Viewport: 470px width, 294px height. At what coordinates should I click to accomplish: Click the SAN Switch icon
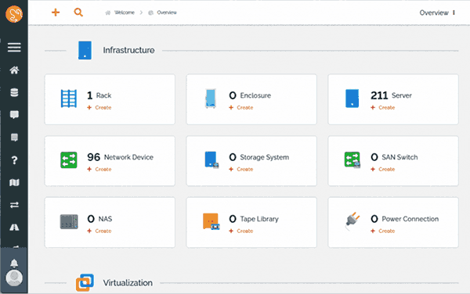(x=352, y=160)
